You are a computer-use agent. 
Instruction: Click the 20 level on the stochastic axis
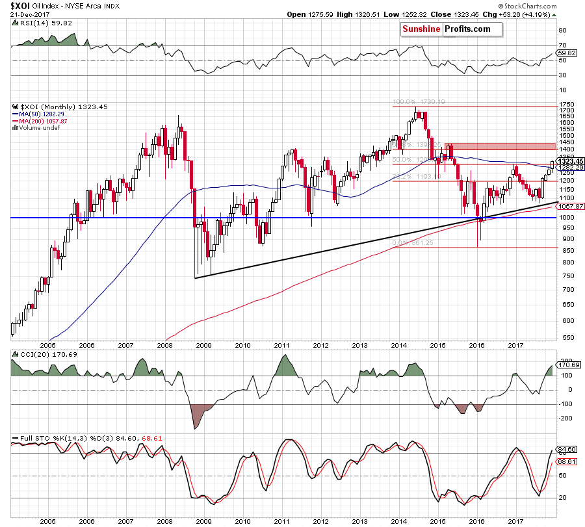tap(563, 498)
